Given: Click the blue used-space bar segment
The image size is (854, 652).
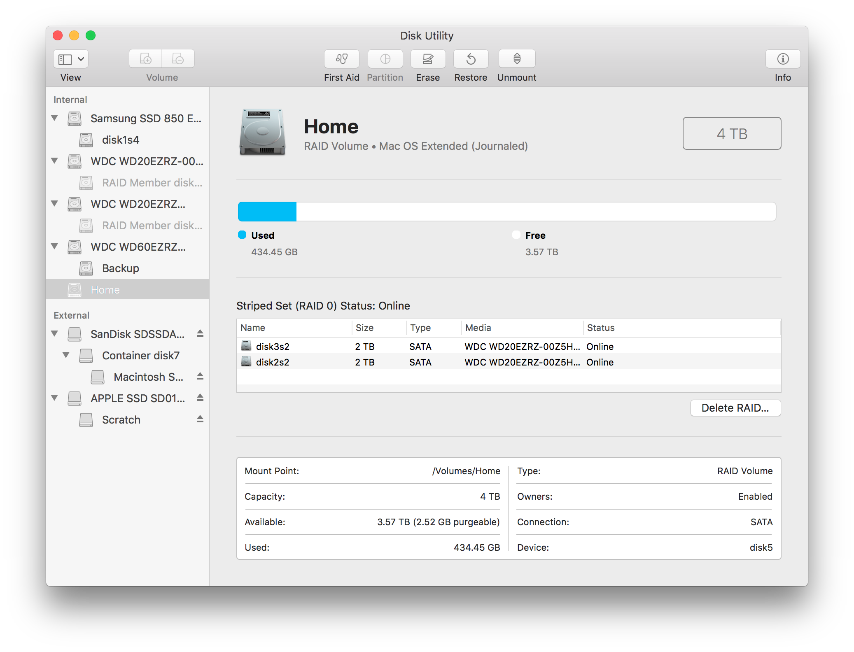Looking at the screenshot, I should tap(267, 212).
